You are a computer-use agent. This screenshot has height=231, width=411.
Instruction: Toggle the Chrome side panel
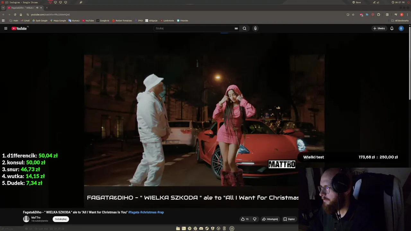387,14
